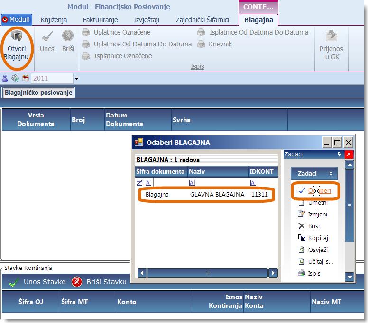
Task: Minimize the Odaberi BLAGAJNA dialog
Action: click(327, 143)
